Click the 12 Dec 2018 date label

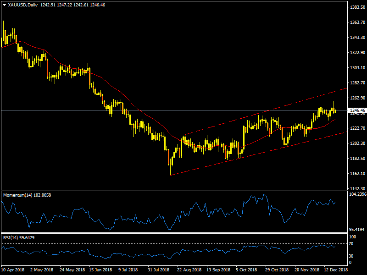(x=336, y=270)
